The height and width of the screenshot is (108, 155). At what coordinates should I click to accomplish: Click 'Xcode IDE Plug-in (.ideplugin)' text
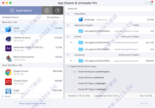[x=92, y=83]
